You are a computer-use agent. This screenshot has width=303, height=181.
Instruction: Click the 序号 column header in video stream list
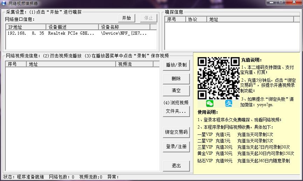16,64
